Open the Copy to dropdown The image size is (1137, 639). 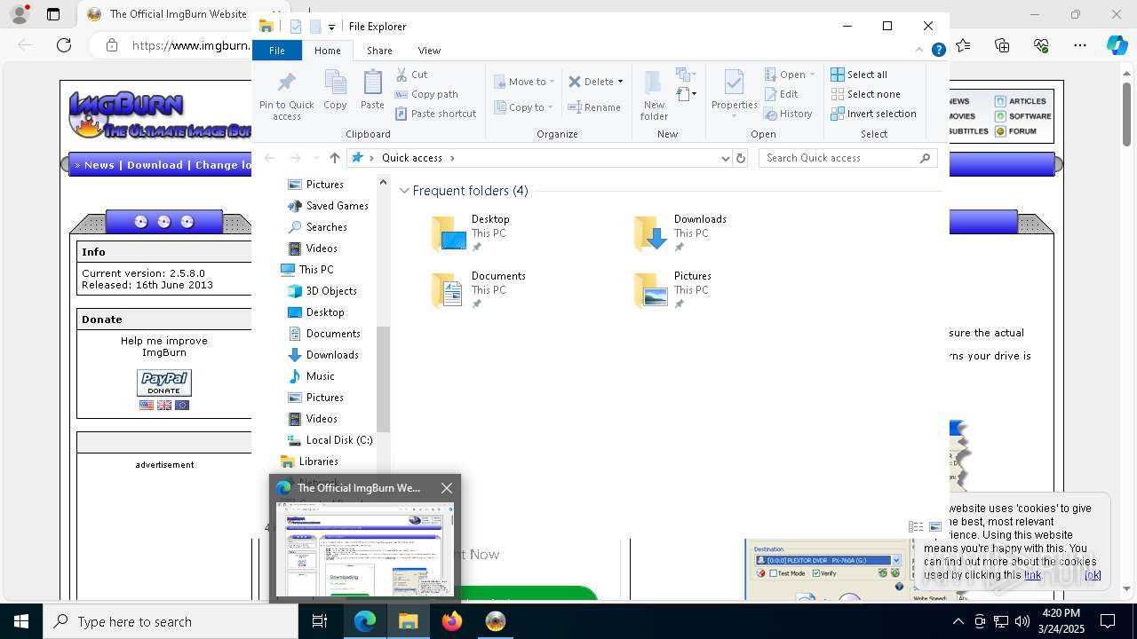(x=524, y=107)
